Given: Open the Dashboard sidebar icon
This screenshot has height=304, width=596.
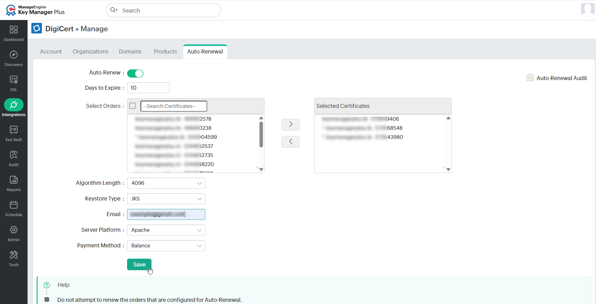Looking at the screenshot, I should click(14, 30).
